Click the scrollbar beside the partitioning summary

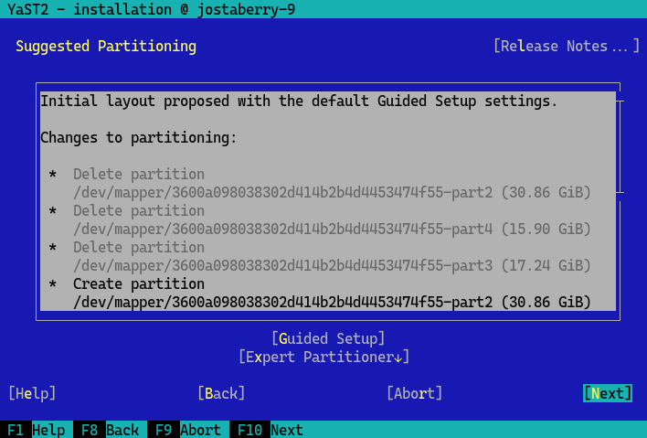[x=620, y=146]
